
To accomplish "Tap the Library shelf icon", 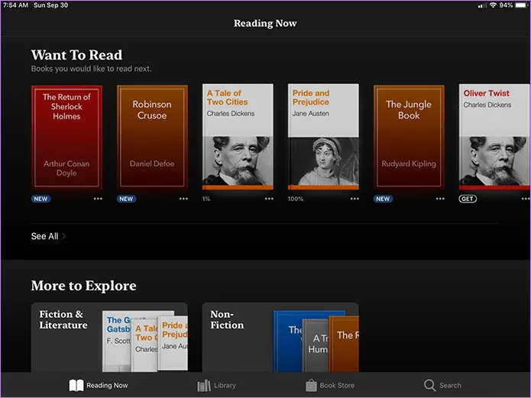I will [204, 386].
